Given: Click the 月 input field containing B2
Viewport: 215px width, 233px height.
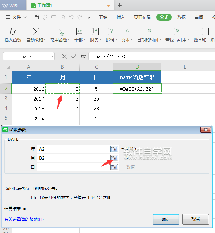Looking at the screenshot, I should [x=74, y=158].
